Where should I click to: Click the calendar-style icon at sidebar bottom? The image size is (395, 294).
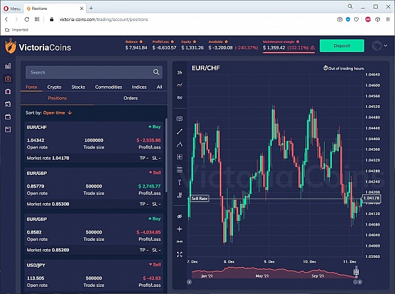[x=8, y=130]
